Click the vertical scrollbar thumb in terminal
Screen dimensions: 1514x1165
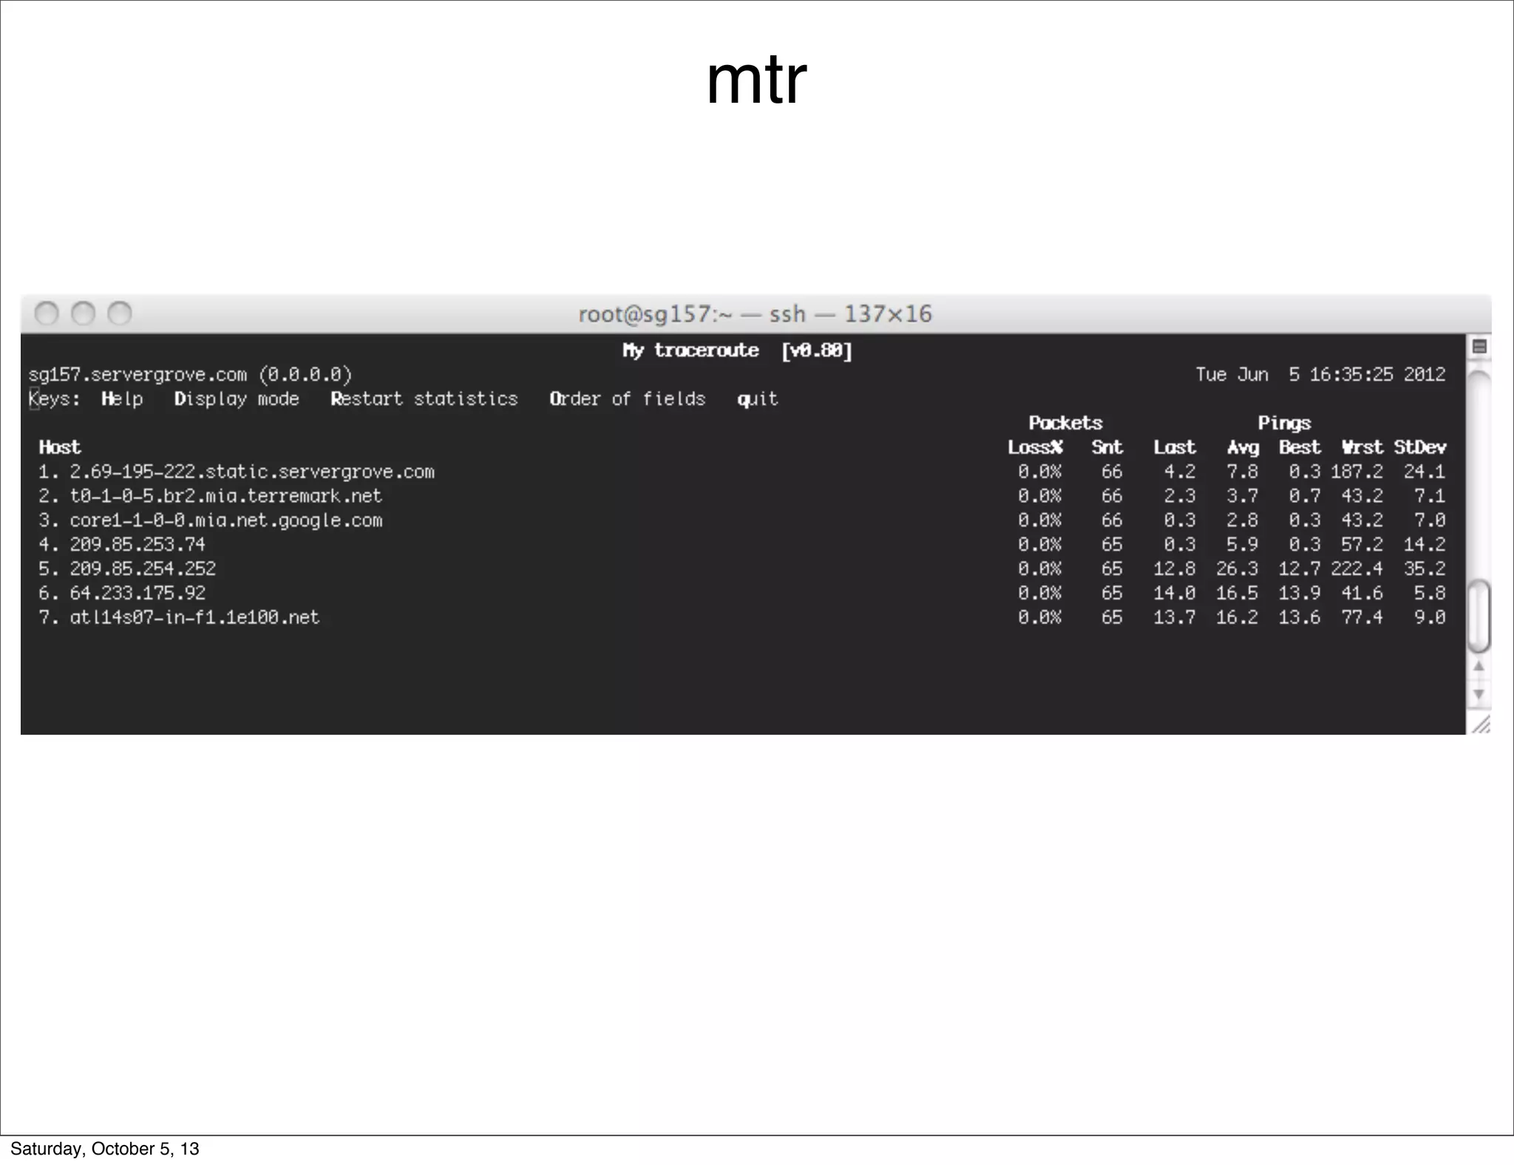coord(1479,617)
